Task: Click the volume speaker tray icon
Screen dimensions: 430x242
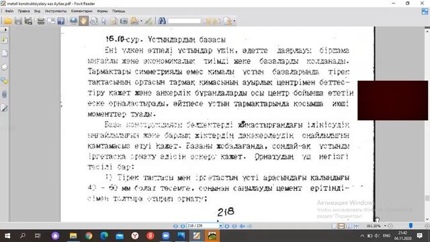Action: 377,236
